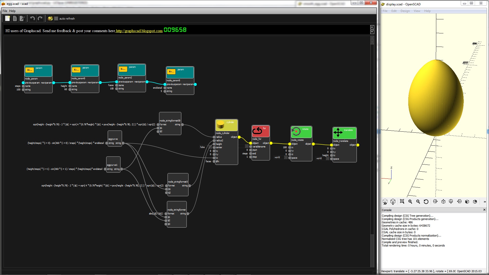Click the banner scroll down arrow
The image size is (489, 275).
pos(372,32)
